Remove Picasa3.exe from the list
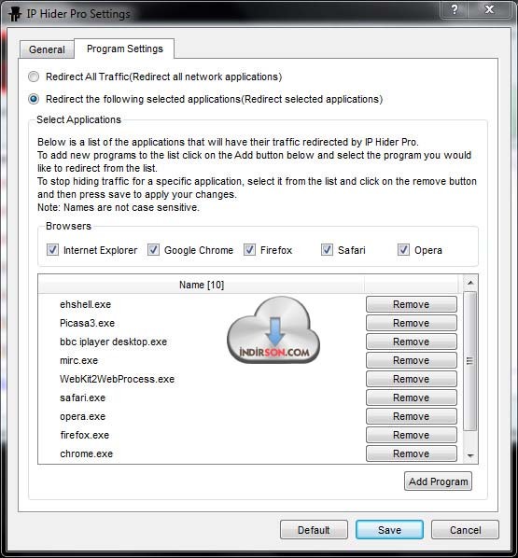 (412, 323)
